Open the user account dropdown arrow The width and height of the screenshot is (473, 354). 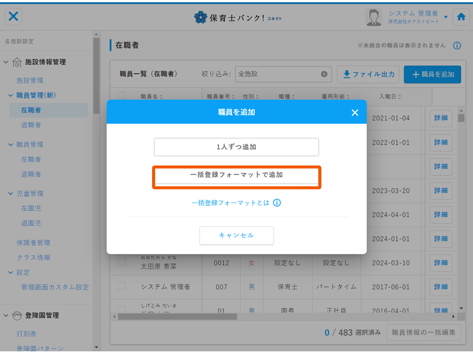pos(446,17)
